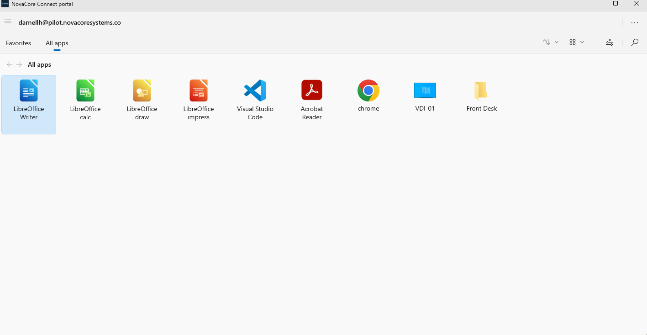Image resolution: width=647 pixels, height=335 pixels.
Task: Navigate forward with the right arrow
Action: [x=19, y=64]
